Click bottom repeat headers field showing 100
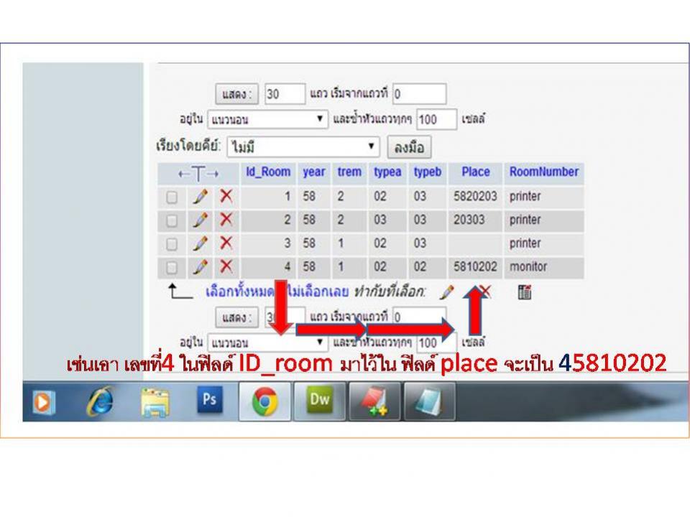The width and height of the screenshot is (690, 517). pos(436,343)
